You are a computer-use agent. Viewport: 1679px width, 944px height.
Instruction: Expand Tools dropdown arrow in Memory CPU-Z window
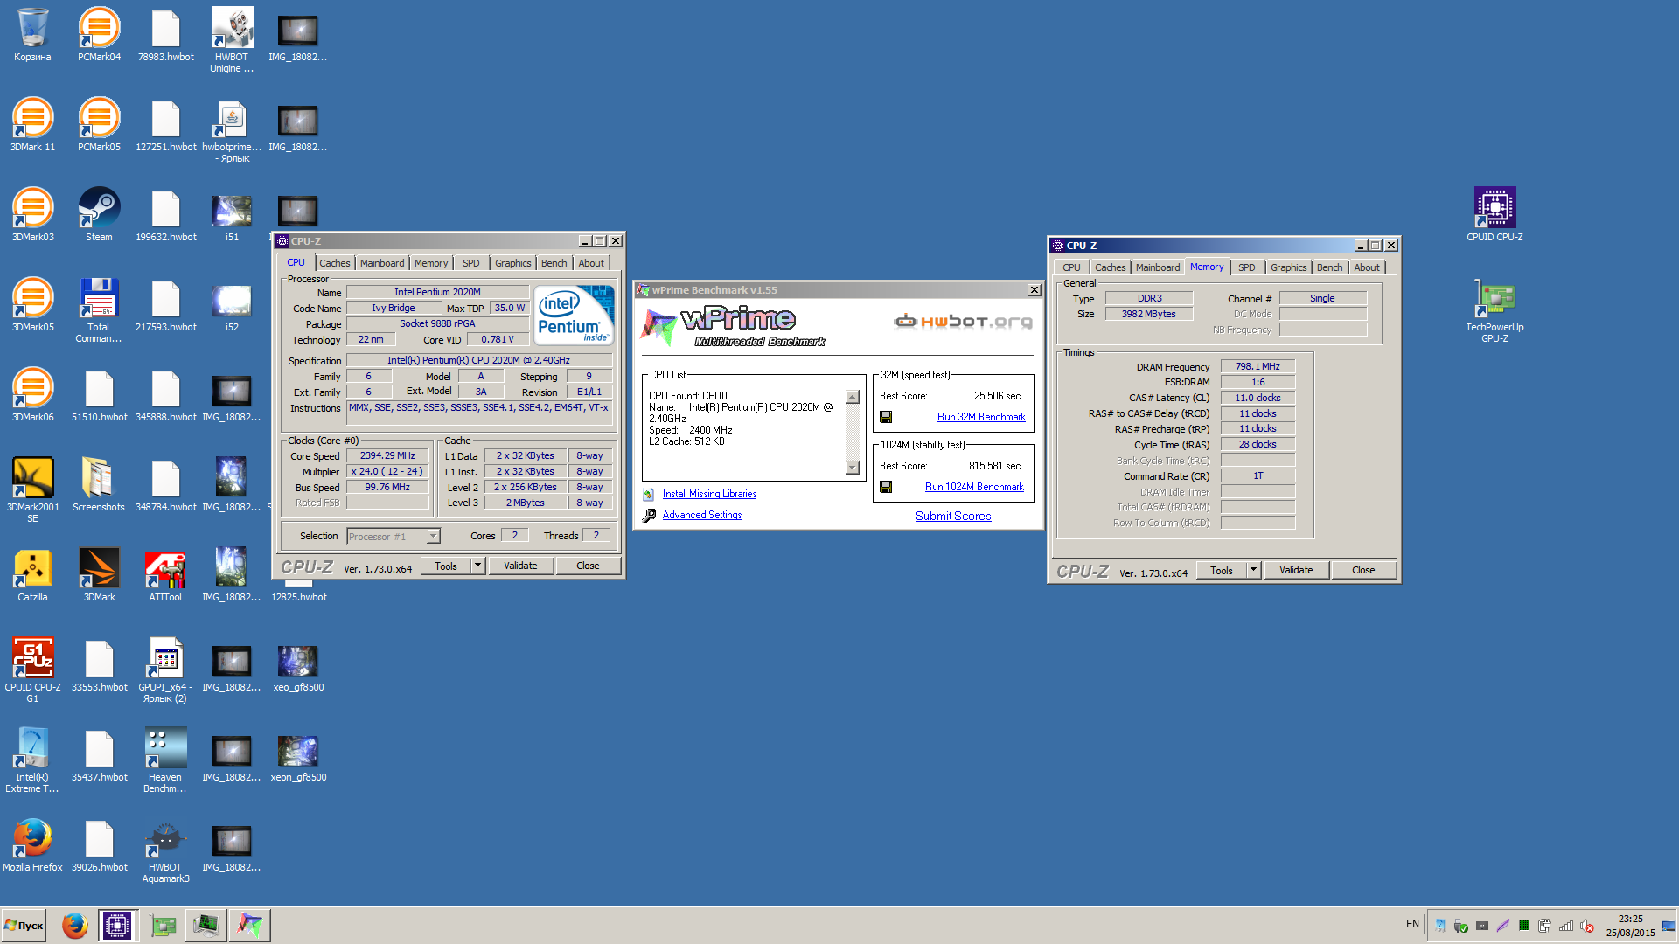pos(1253,570)
